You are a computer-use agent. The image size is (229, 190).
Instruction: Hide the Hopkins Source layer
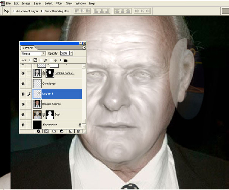point(23,104)
